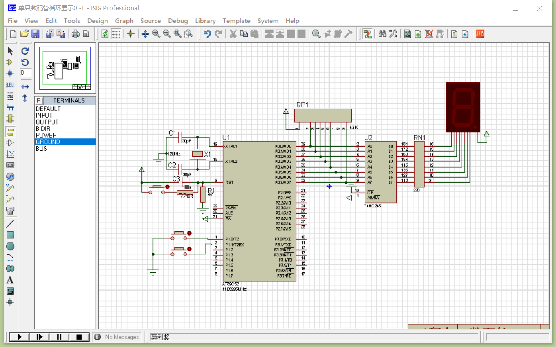The height and width of the screenshot is (347, 556).
Task: Click the X-mirror horizontal flip icon
Action: [x=25, y=87]
